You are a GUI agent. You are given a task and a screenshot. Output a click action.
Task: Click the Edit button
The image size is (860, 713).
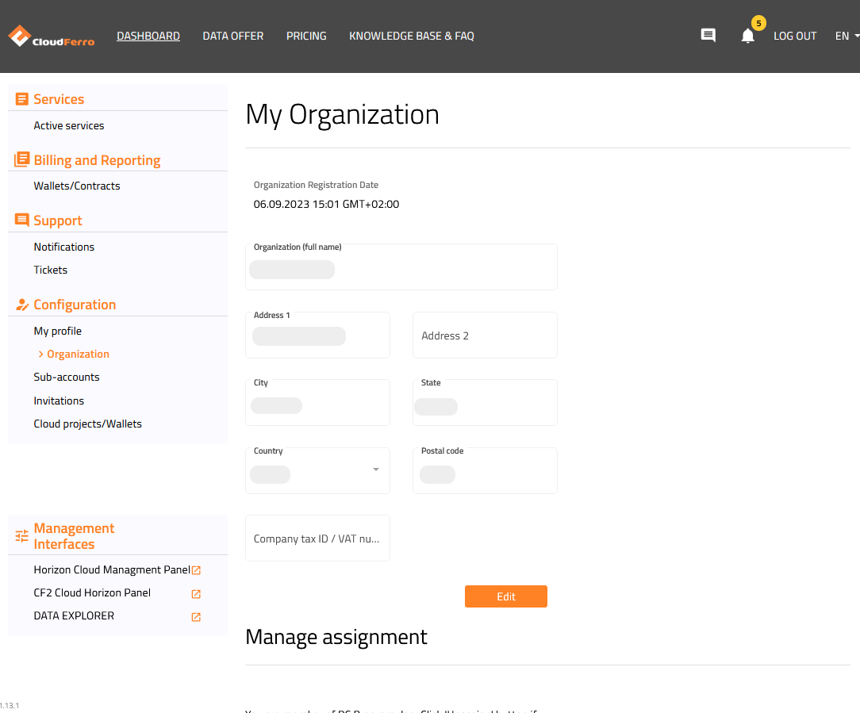[x=505, y=596]
